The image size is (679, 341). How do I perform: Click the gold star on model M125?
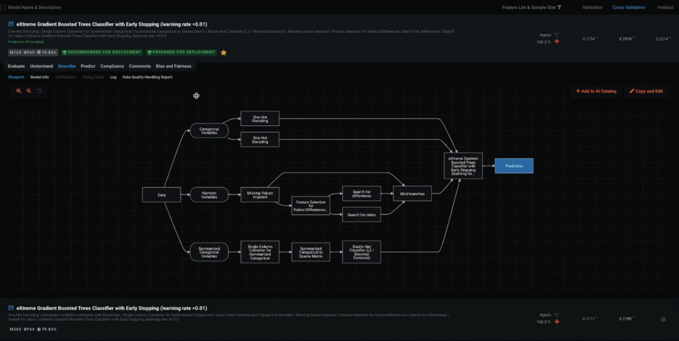click(x=223, y=52)
